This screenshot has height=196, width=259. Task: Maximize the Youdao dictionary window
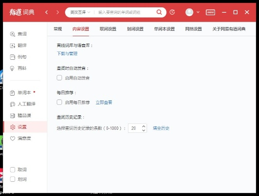coord(236,12)
